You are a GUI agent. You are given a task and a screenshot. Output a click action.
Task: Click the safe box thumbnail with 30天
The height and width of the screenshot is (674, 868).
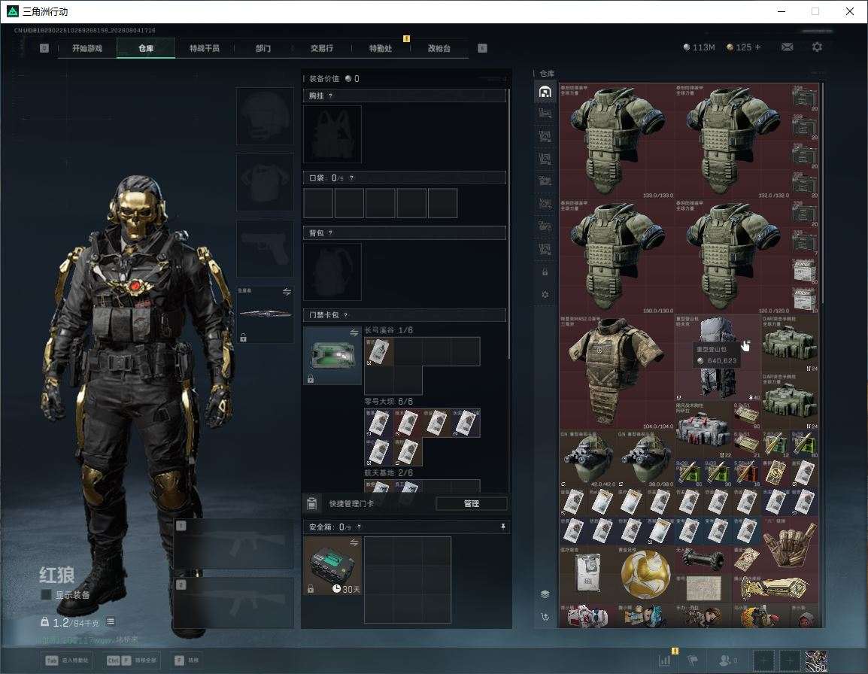(x=332, y=566)
